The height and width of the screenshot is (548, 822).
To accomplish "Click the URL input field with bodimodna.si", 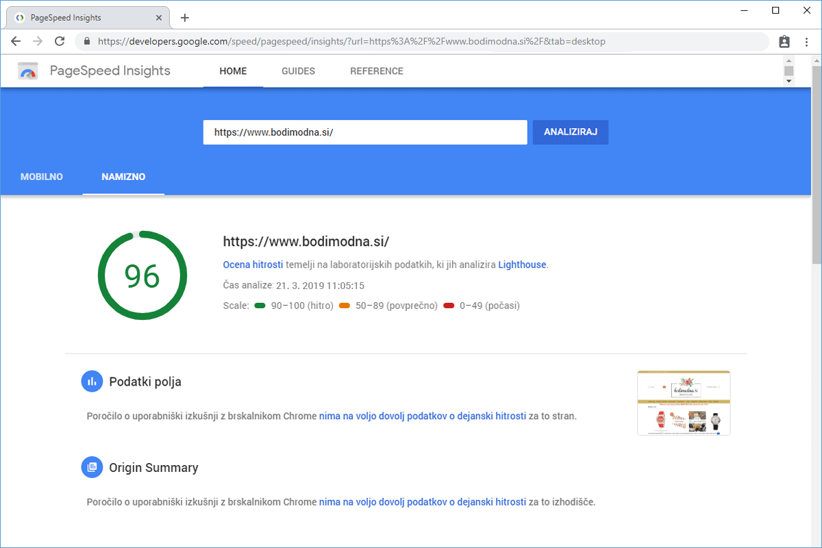I will pyautogui.click(x=364, y=132).
